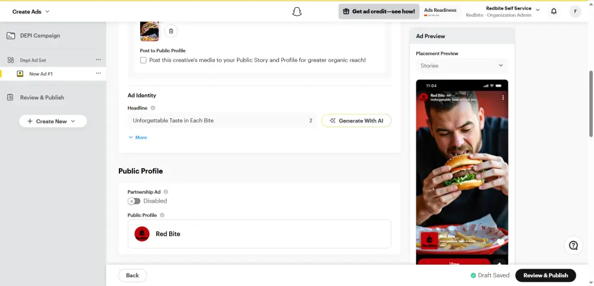Screen dimensions: 594x286
Task: Click 'Redbite - Organization Admin' text
Action: (498, 15)
